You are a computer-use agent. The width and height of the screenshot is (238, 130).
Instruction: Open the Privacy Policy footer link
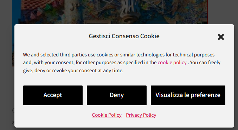[x=141, y=115]
